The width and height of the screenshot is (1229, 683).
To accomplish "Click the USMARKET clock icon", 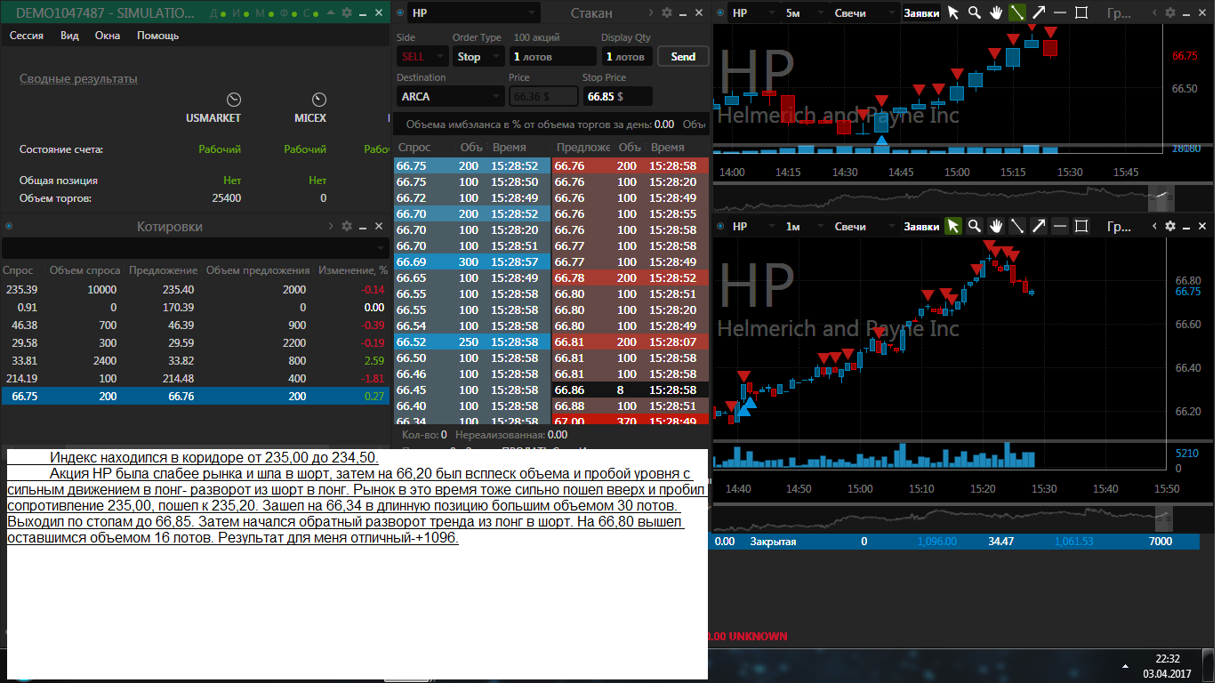I will click(x=234, y=100).
